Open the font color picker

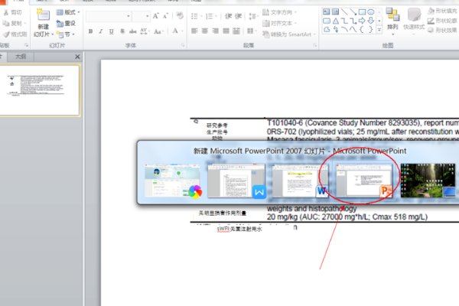177,31
